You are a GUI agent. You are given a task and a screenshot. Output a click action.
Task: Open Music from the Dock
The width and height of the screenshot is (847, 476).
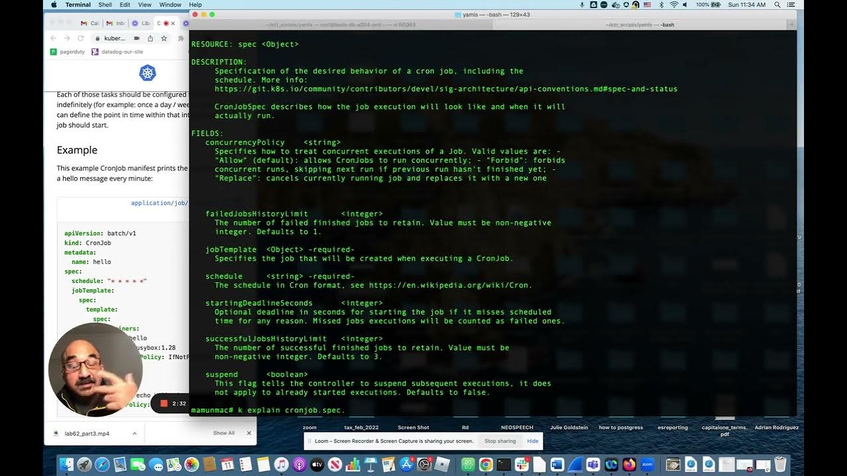click(281, 464)
